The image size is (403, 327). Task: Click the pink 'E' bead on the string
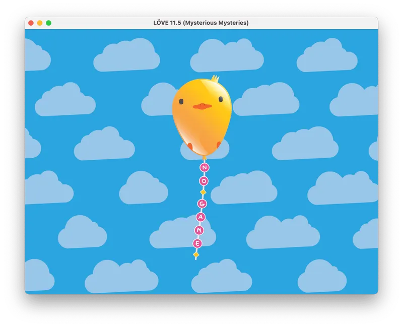(197, 243)
